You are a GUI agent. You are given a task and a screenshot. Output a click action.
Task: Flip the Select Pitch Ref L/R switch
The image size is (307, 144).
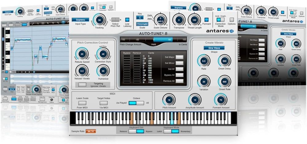click(x=115, y=20)
